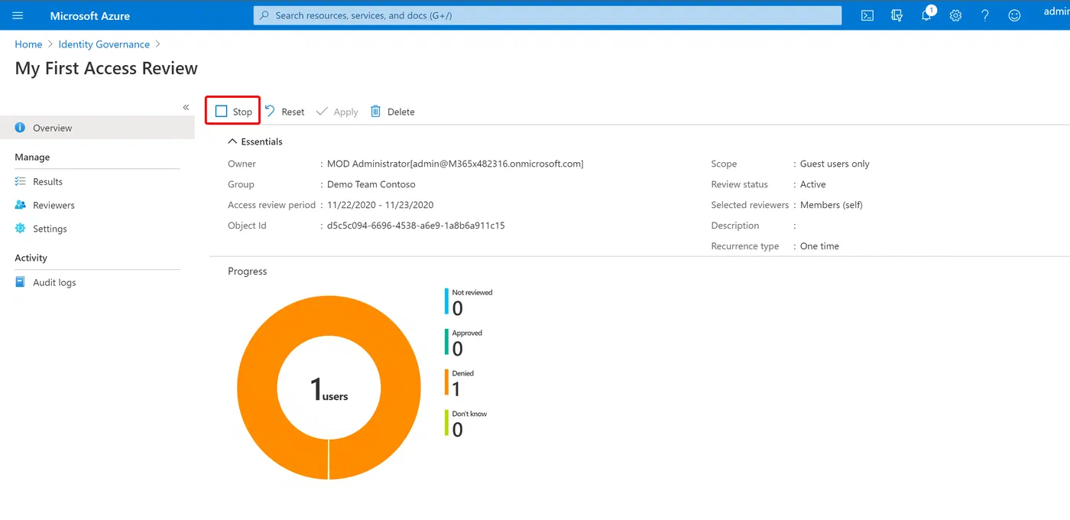Click the Denied count of 1
Screen dimensions: 1070x520
point(456,389)
